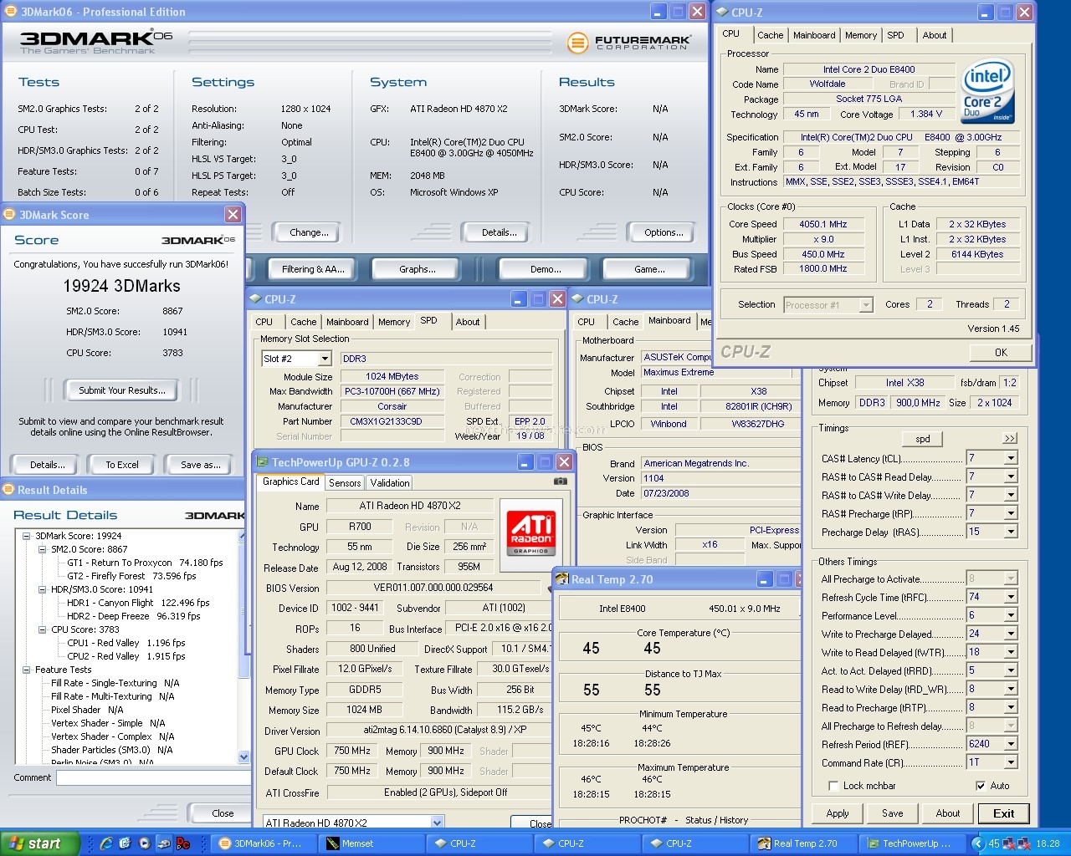Click the Exit button in Memset
The image size is (1071, 856).
pyautogui.click(x=1004, y=813)
